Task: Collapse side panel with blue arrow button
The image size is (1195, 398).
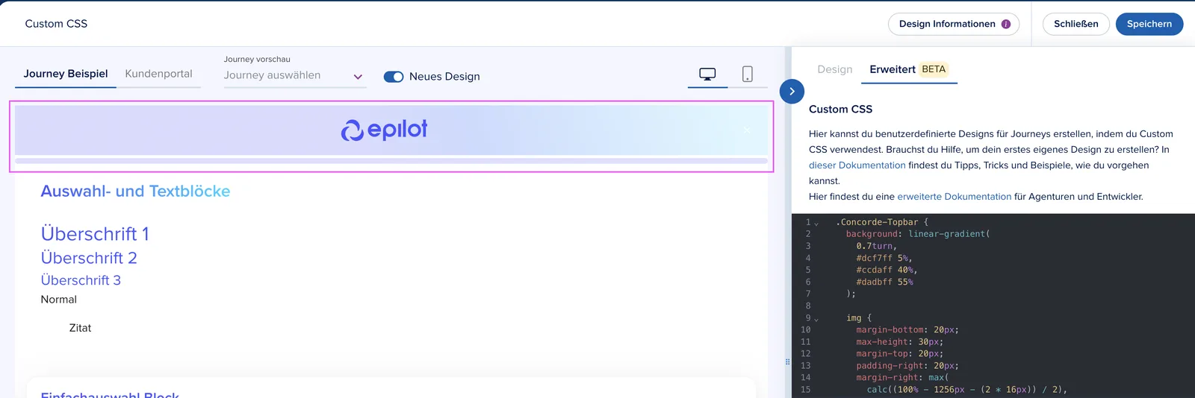Action: pos(792,91)
